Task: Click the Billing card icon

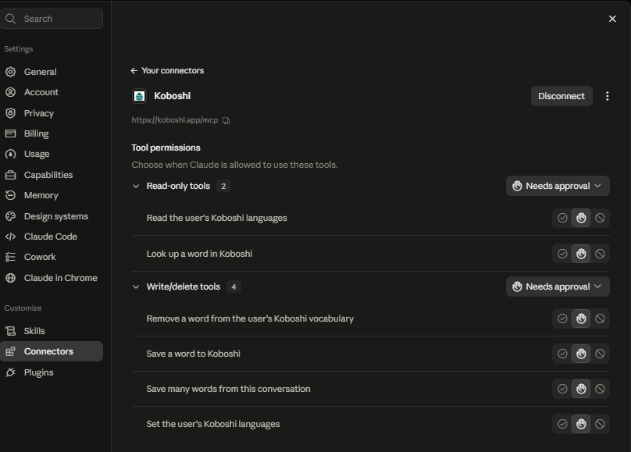Action: pos(10,133)
